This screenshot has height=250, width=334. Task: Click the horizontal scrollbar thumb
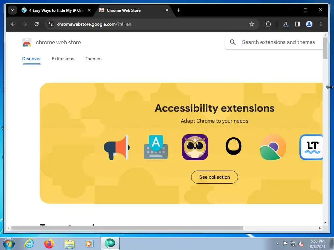pos(127,228)
